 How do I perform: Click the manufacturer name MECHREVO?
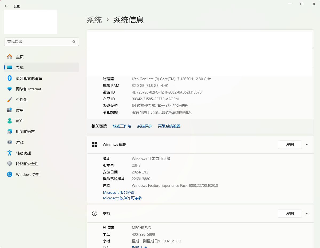click(141, 228)
